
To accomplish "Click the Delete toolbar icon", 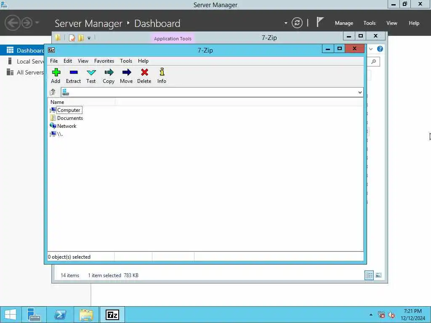I will [144, 76].
